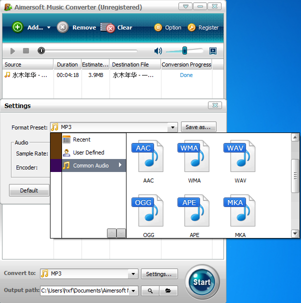Choose the OGG format icon

pyautogui.click(x=148, y=210)
